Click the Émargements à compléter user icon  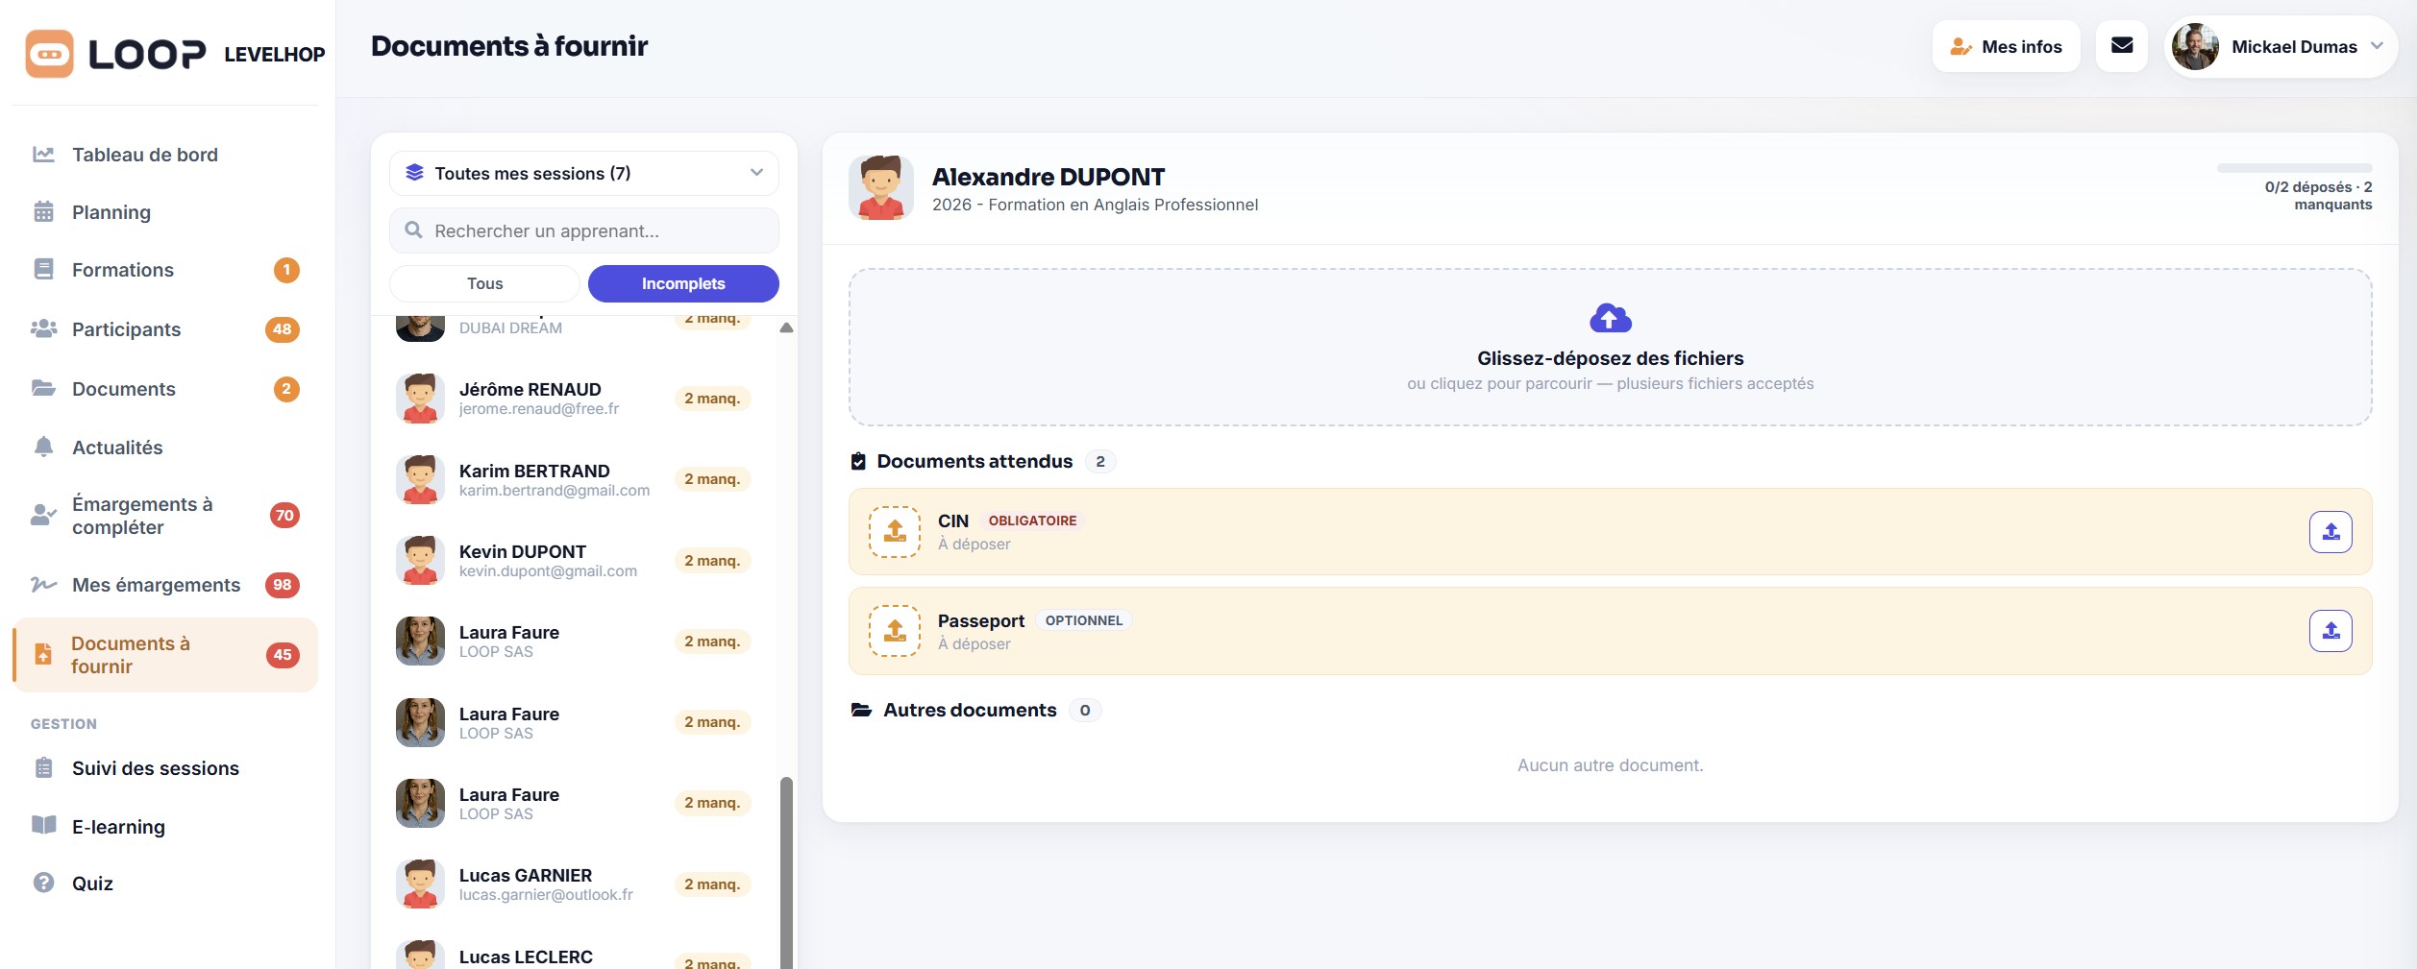[x=43, y=516]
